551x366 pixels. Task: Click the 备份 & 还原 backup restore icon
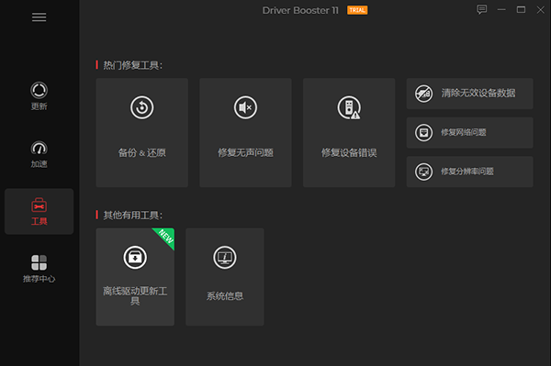click(142, 107)
